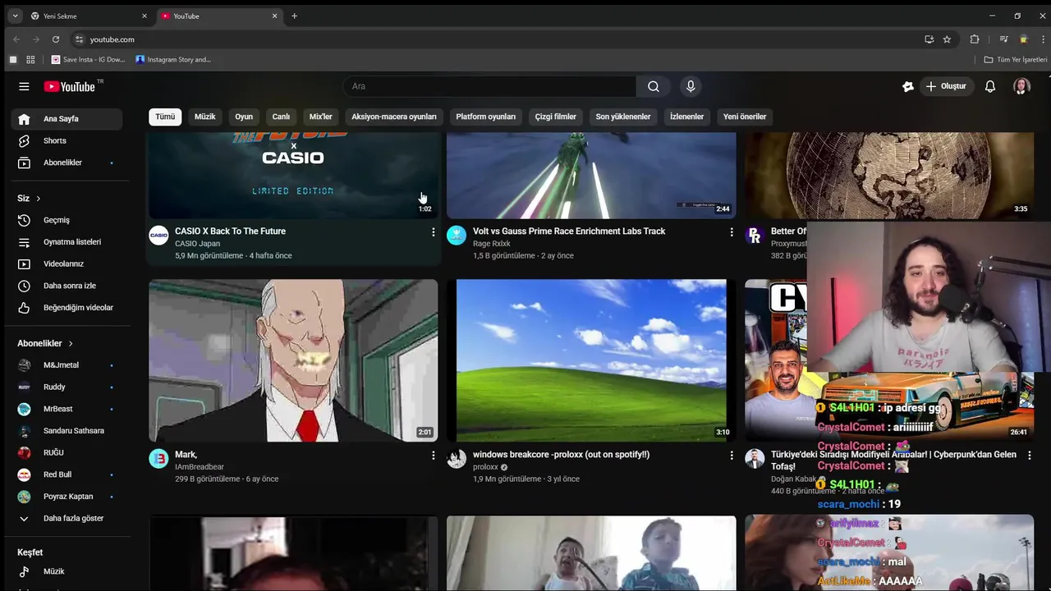Open the Müzik entry under Keşfet

tap(67, 571)
